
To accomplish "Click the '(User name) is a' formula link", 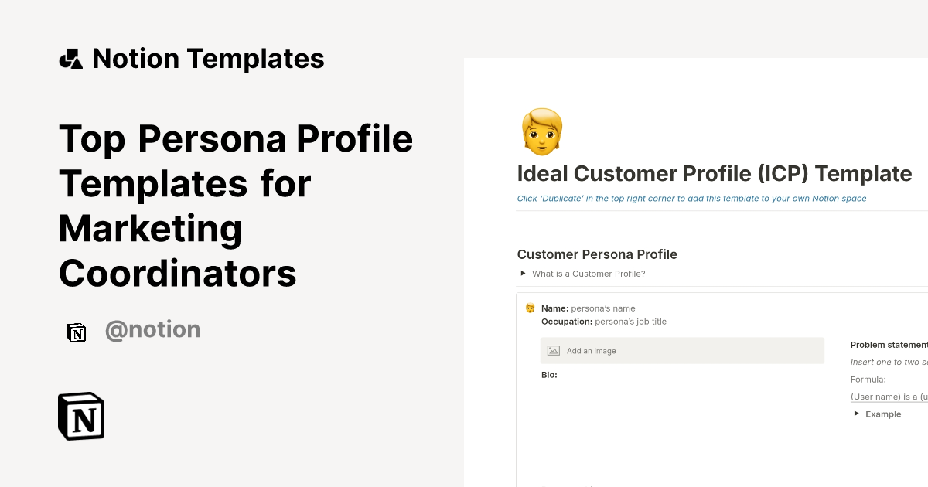I will [x=889, y=396].
